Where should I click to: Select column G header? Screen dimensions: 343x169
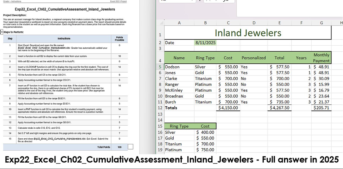coord(321,23)
